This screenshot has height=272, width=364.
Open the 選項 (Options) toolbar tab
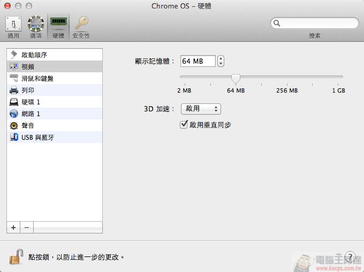tap(36, 27)
